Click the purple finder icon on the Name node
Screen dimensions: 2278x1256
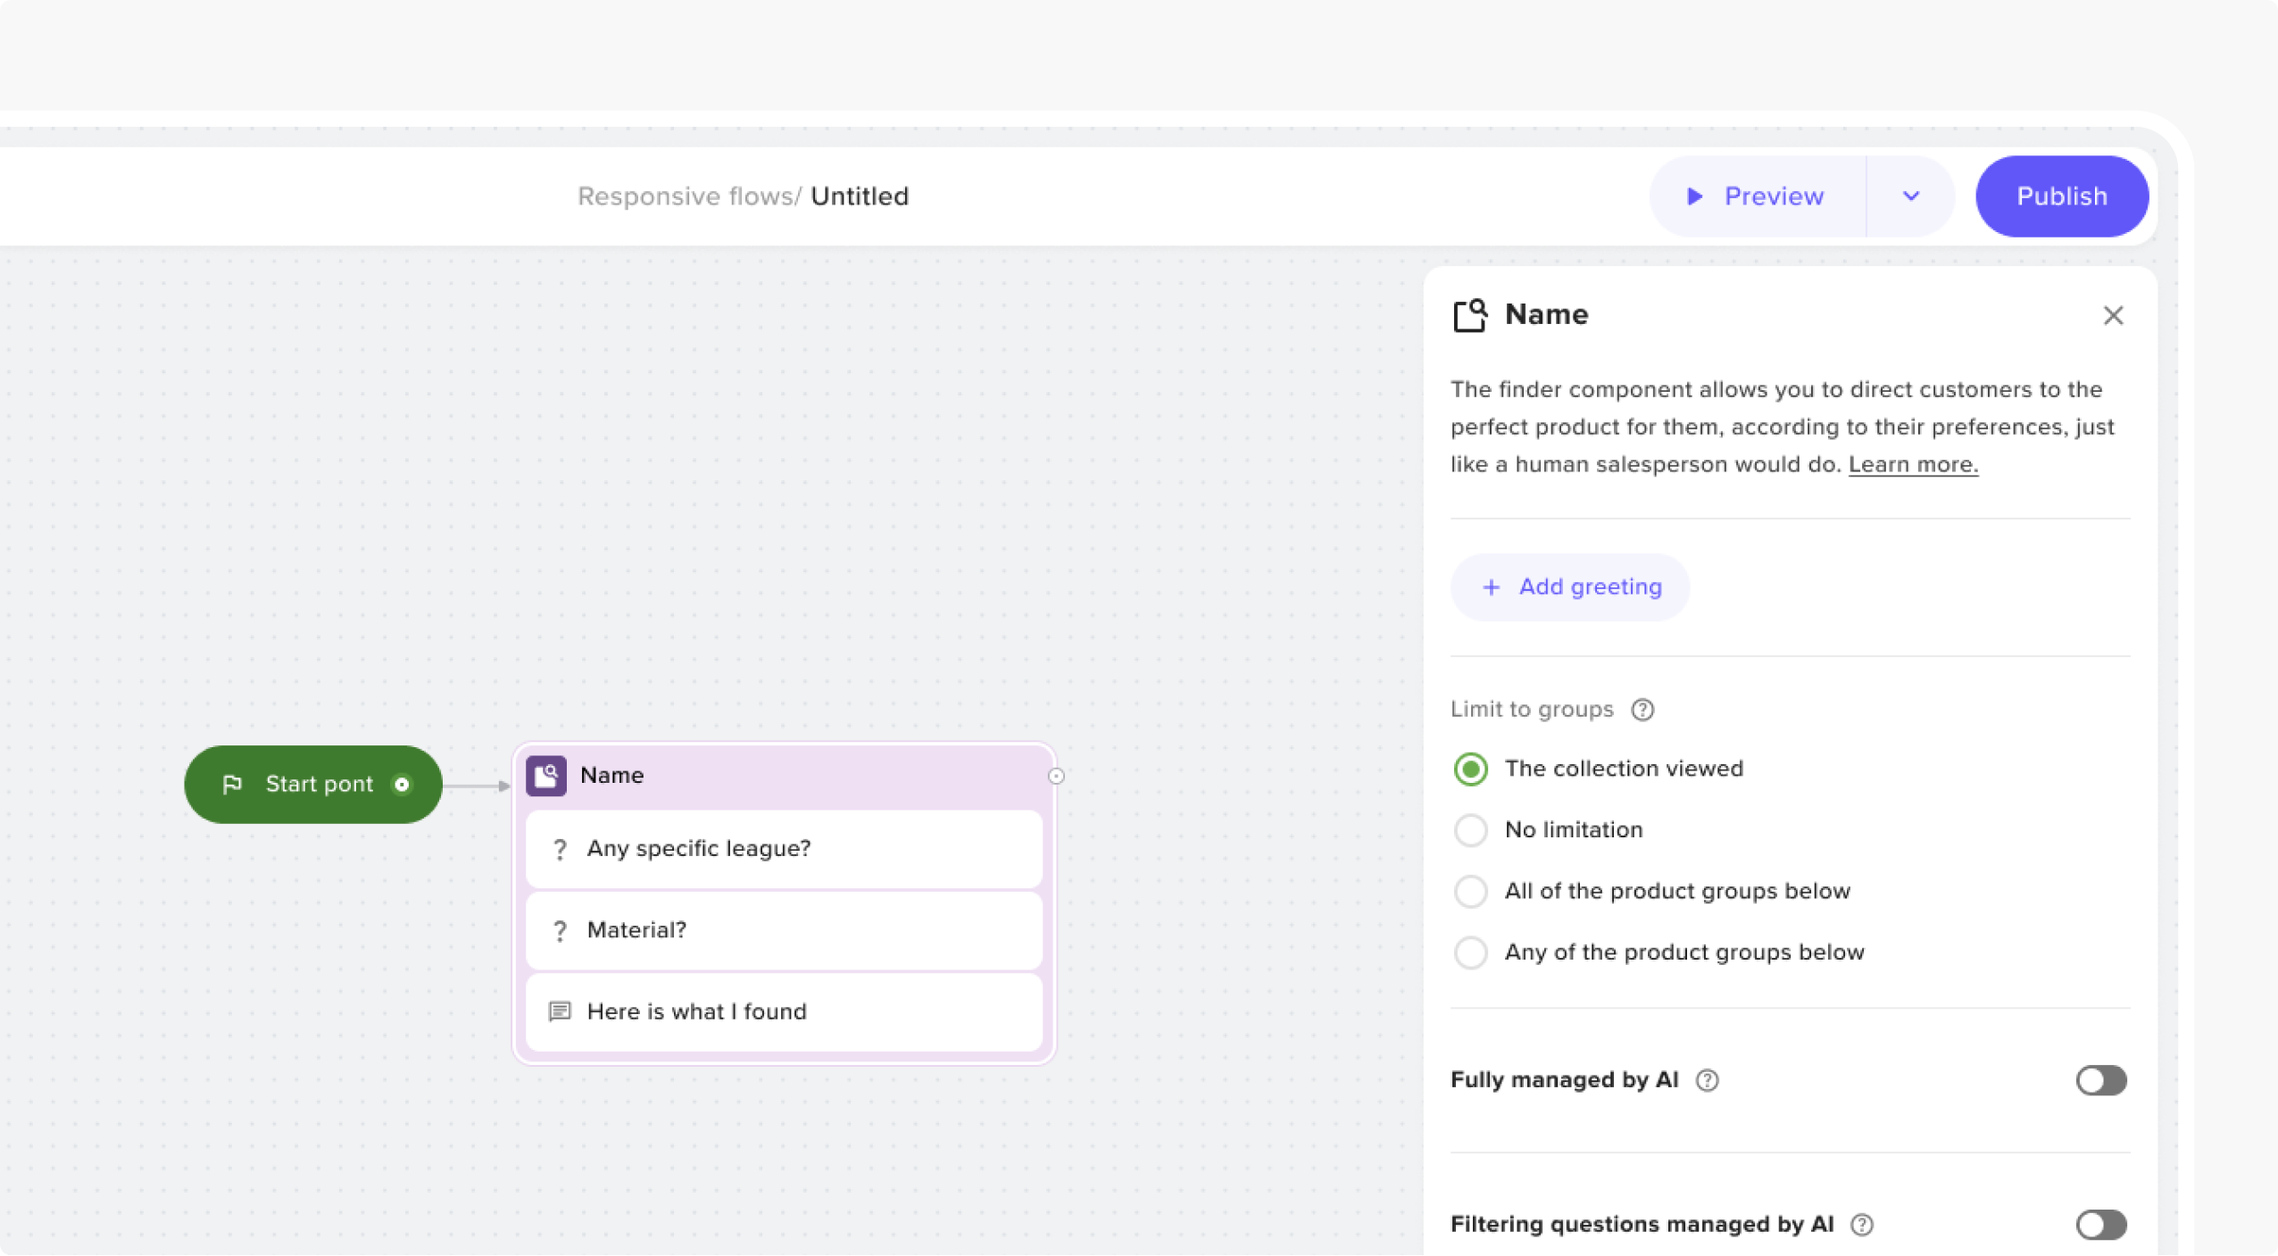click(545, 775)
